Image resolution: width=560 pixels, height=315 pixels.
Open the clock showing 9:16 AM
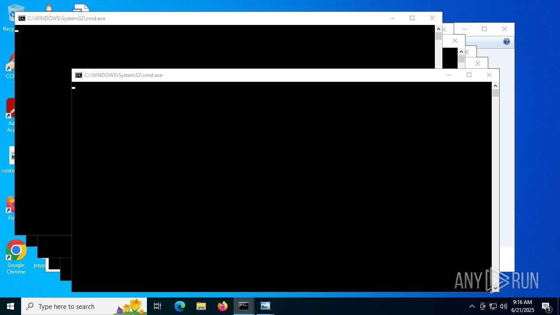point(523,306)
